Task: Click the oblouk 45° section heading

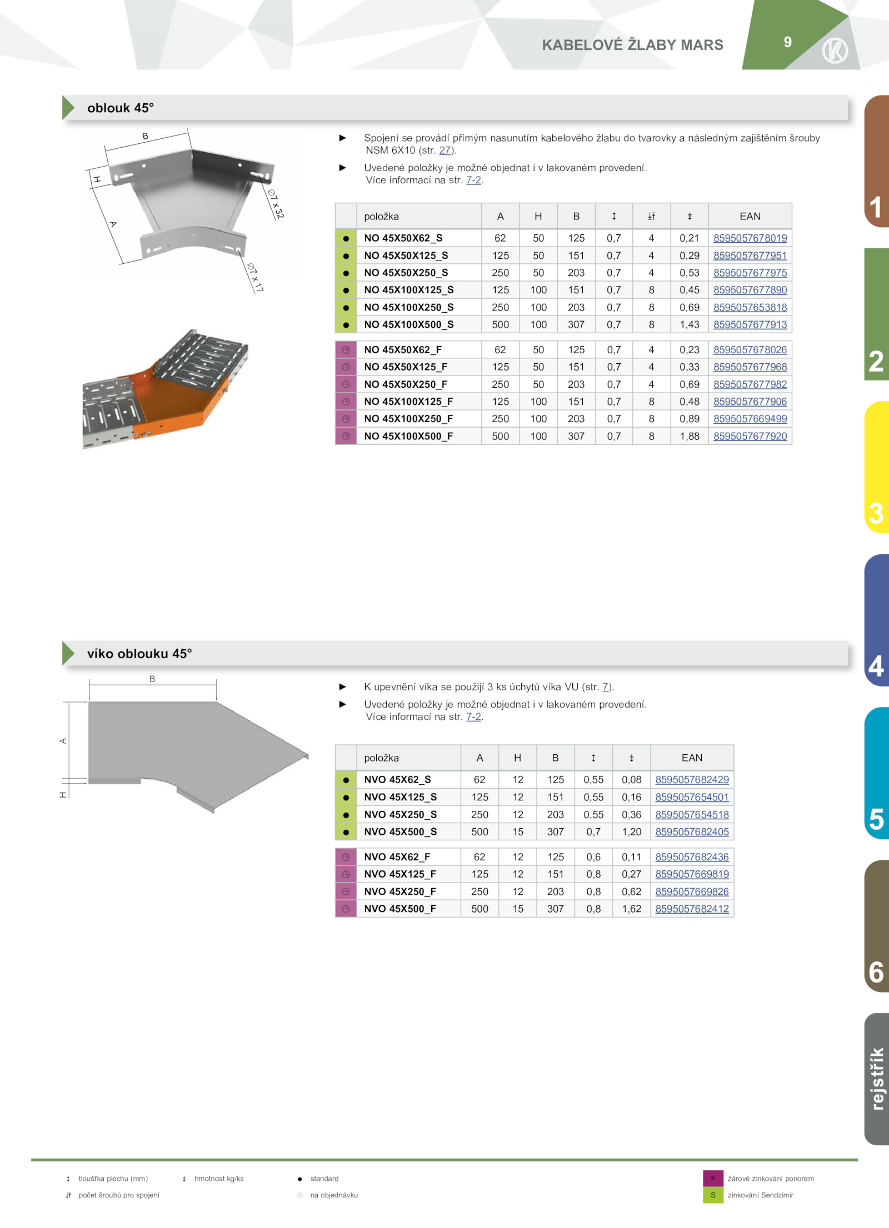Action: [121, 108]
